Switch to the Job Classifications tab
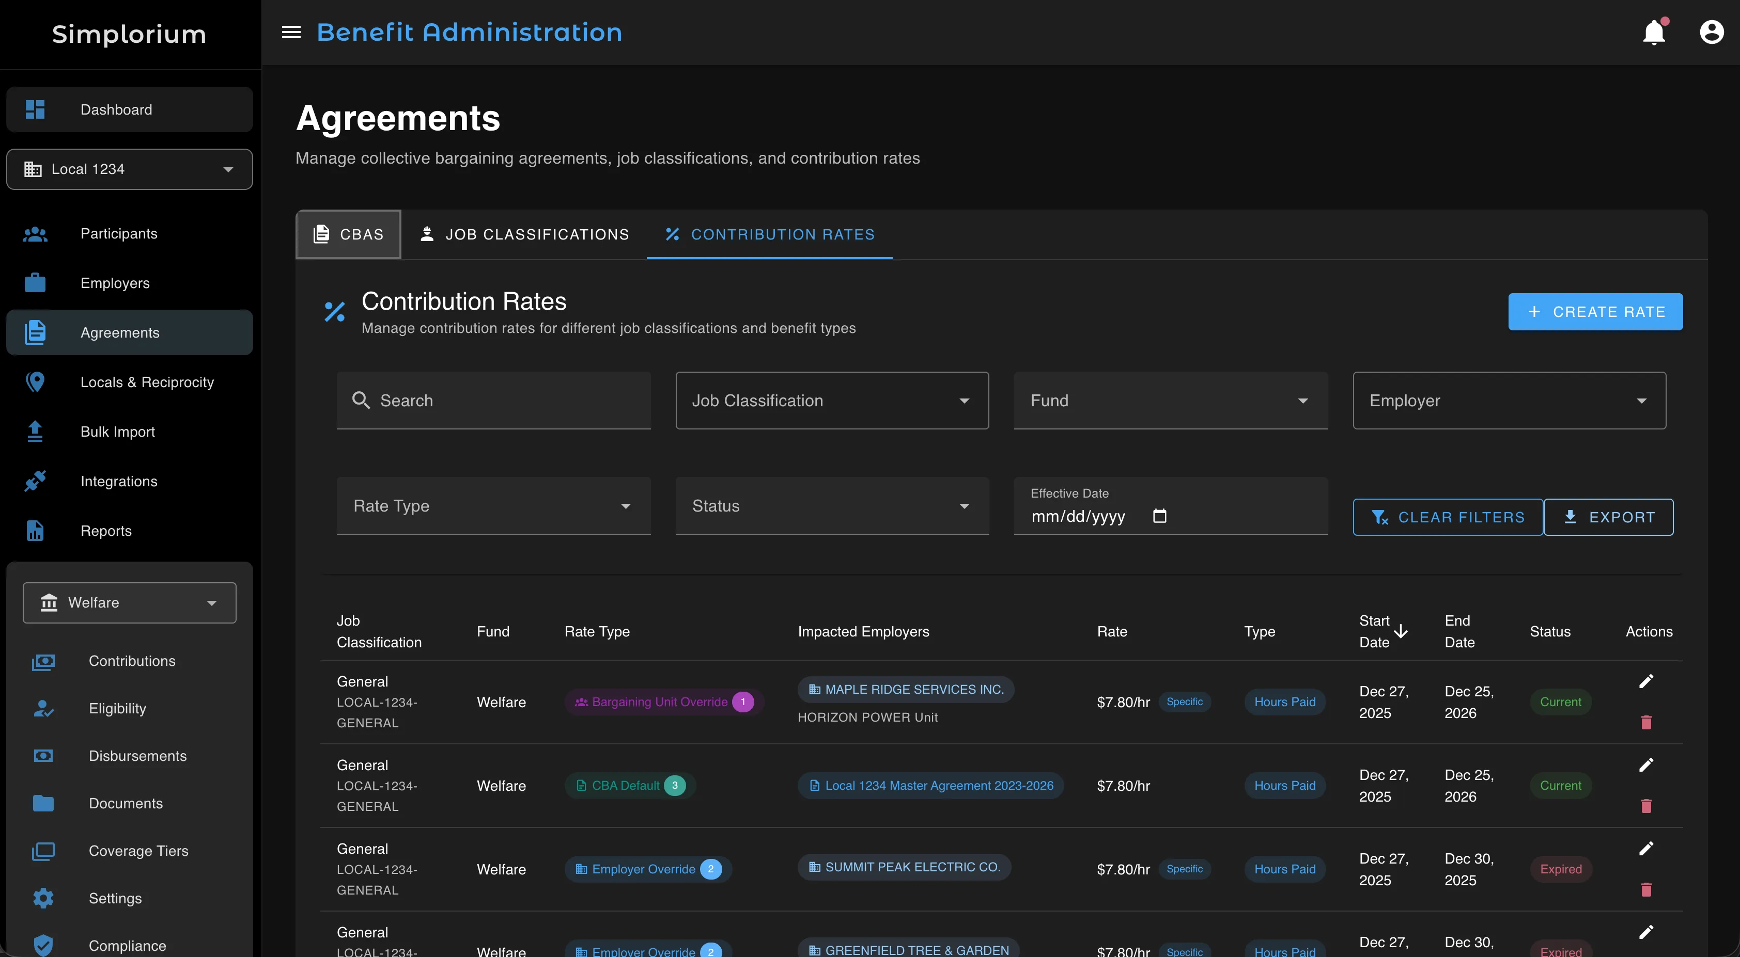Image resolution: width=1740 pixels, height=957 pixels. [524, 235]
